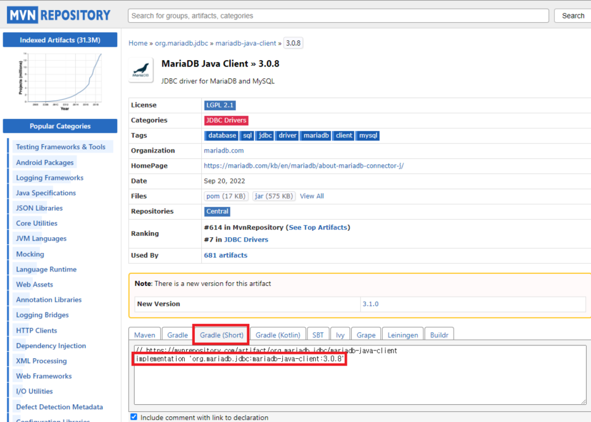Open I/O Utilities category
The width and height of the screenshot is (591, 422).
click(34, 392)
